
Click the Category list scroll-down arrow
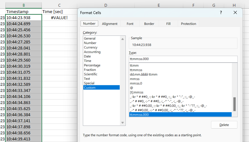[123, 123]
